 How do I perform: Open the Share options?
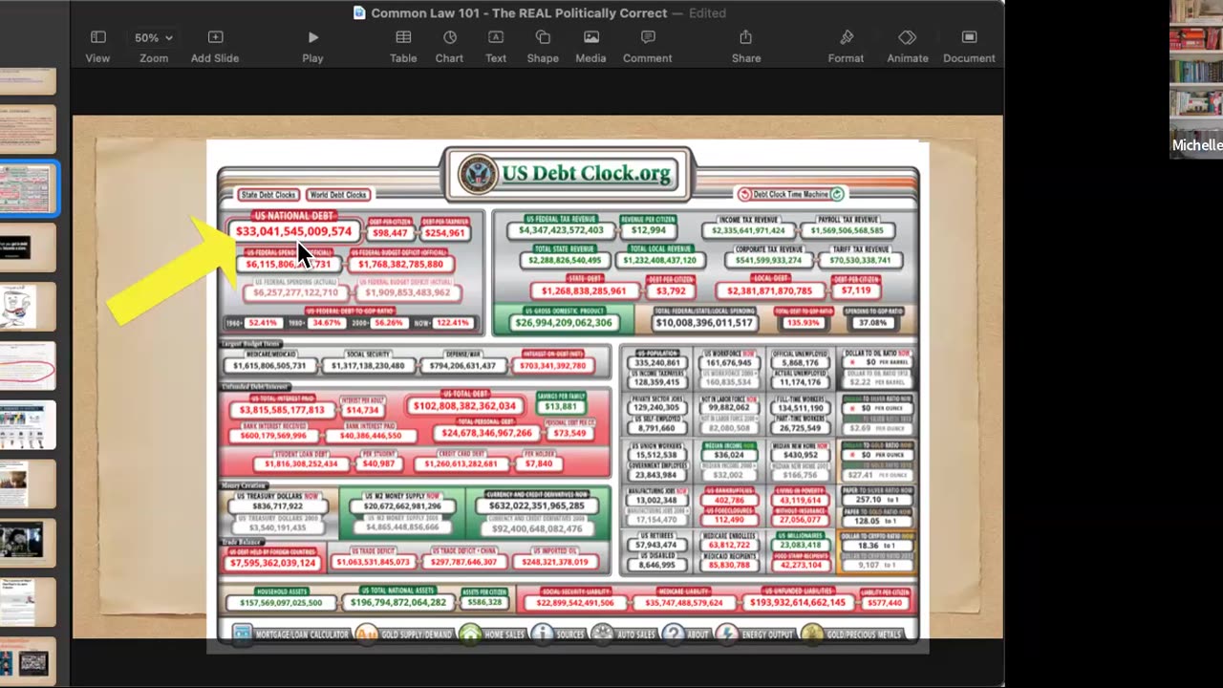click(746, 46)
